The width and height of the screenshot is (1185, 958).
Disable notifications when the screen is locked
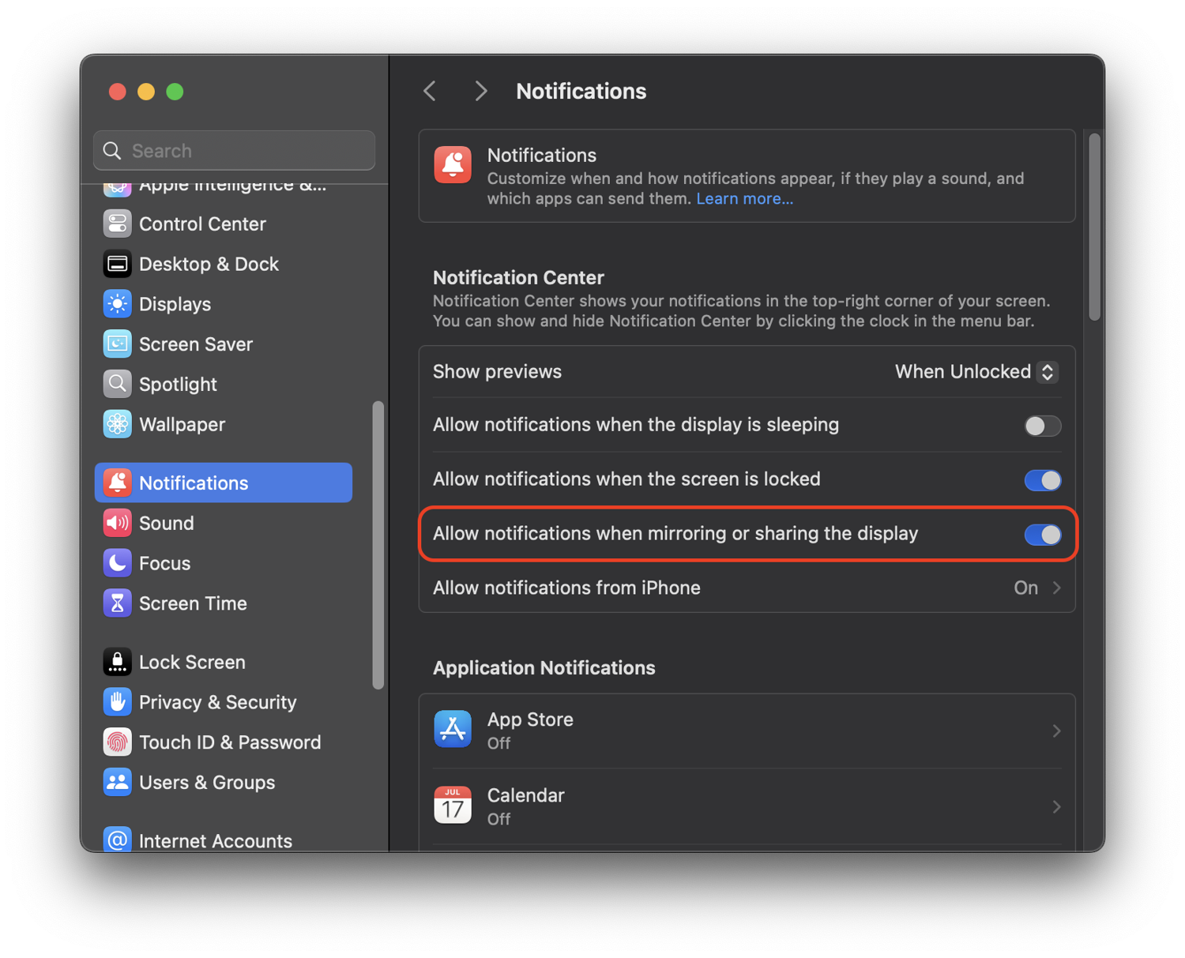point(1042,480)
